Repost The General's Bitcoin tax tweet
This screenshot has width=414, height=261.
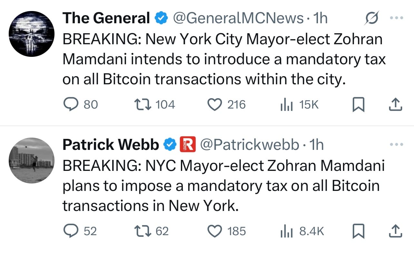(x=141, y=105)
